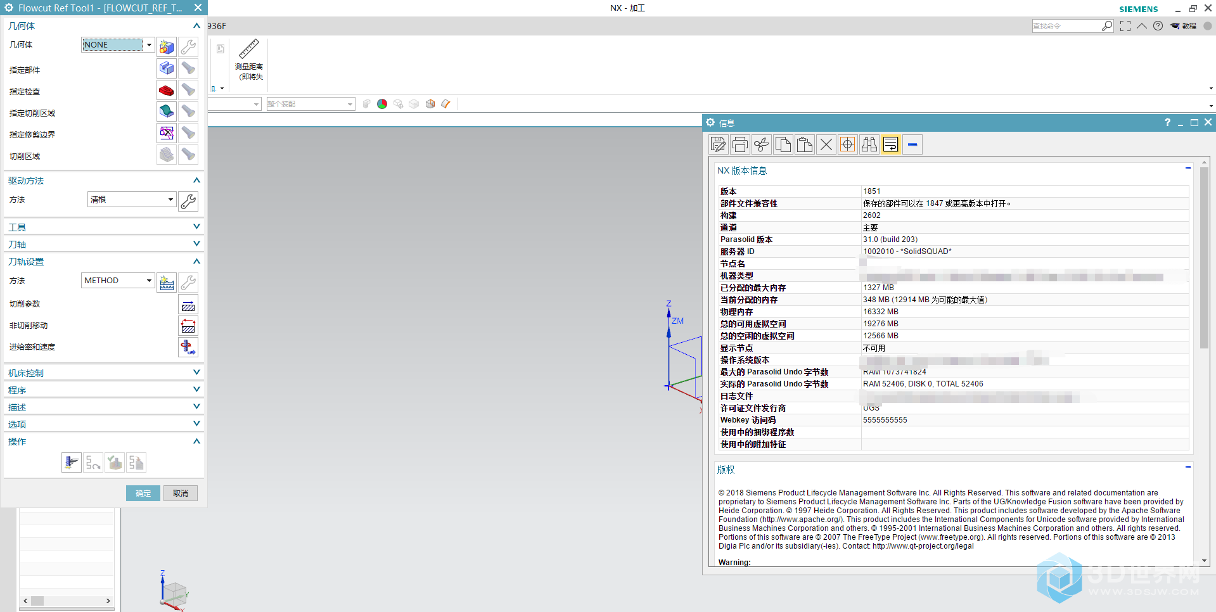The height and width of the screenshot is (612, 1216).
Task: Expand the 刀轴 (Tool Axis) section
Action: 196,244
